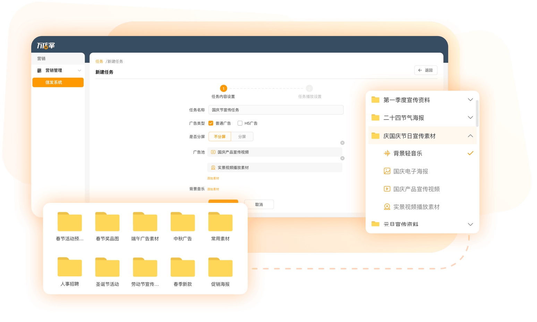Choose 实景视频播放素材 in material list
The height and width of the screenshot is (322, 537).
(x=416, y=207)
